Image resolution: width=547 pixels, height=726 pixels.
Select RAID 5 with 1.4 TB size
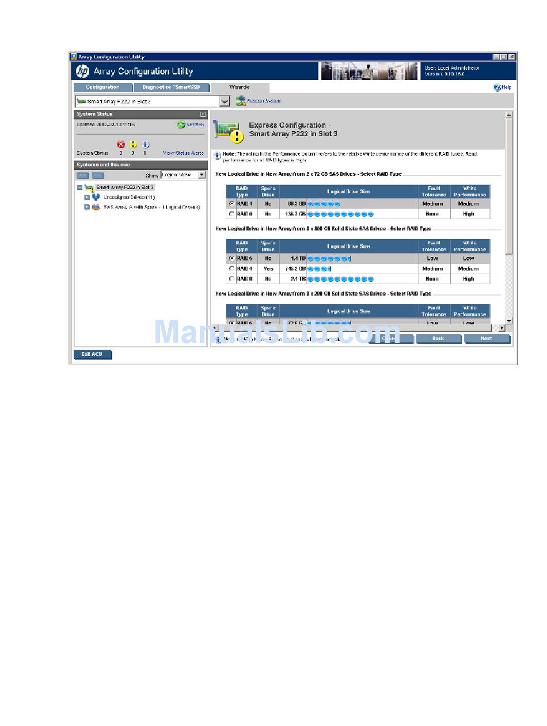(x=232, y=259)
